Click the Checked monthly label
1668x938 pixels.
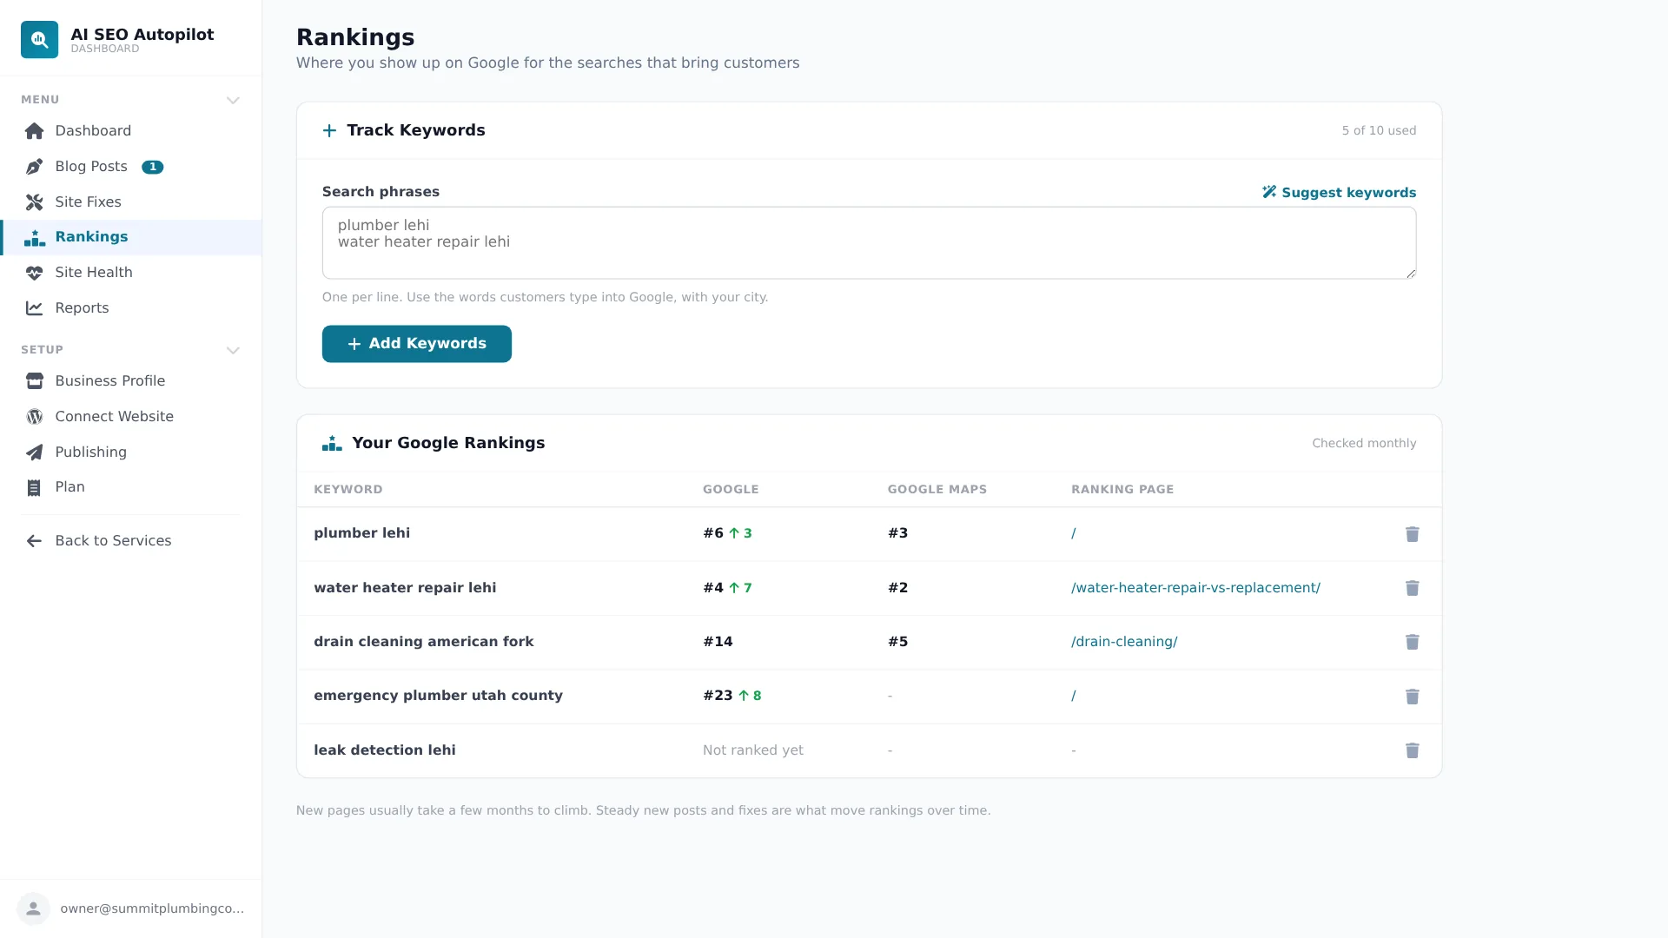point(1364,444)
